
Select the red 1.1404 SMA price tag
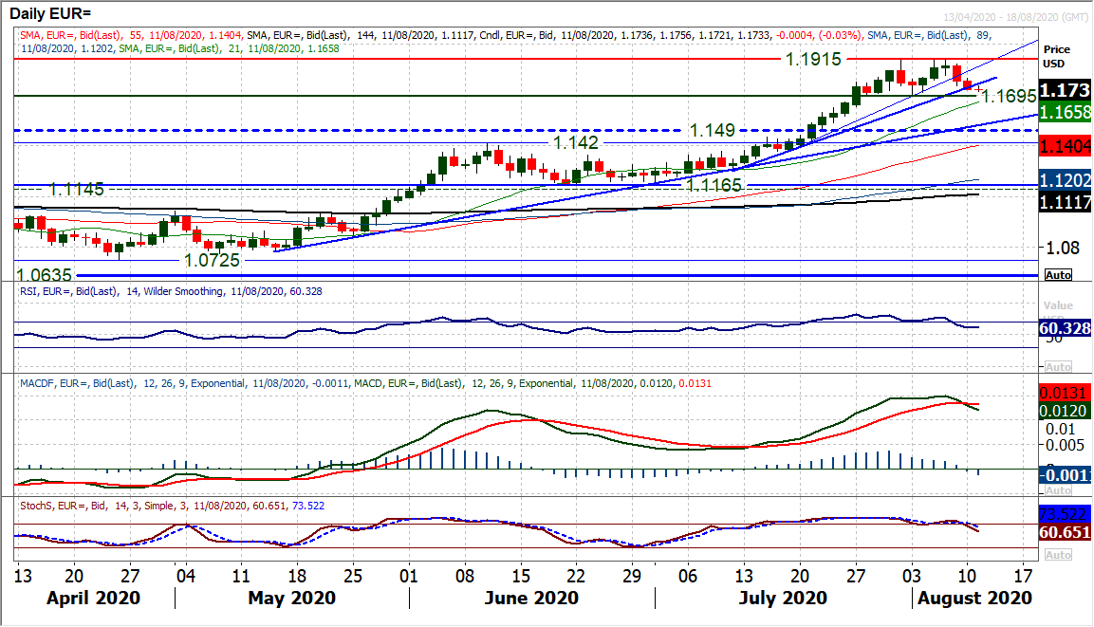1064,146
